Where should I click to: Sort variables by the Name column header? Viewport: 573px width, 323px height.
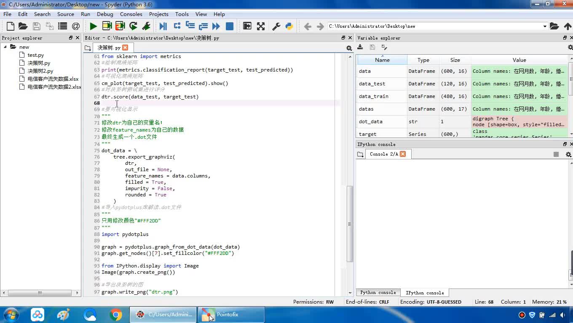pos(382,60)
